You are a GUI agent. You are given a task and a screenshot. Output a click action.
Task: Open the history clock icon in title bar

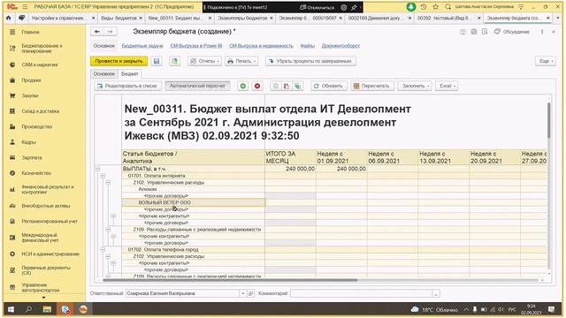click(x=424, y=7)
